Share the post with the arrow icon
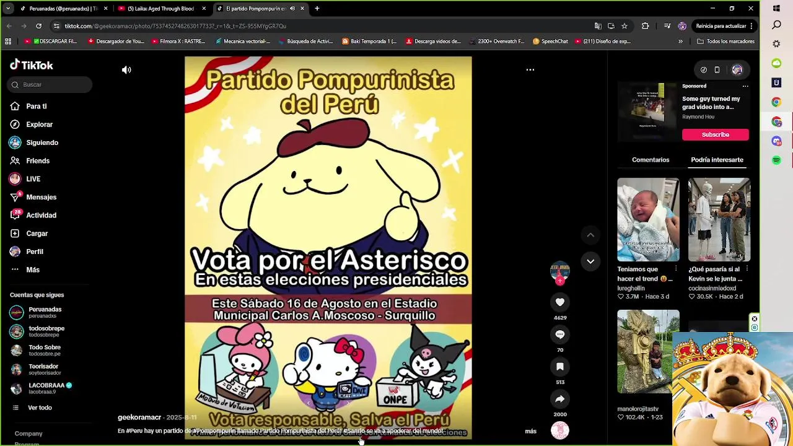Image resolution: width=793 pixels, height=446 pixels. [x=560, y=399]
